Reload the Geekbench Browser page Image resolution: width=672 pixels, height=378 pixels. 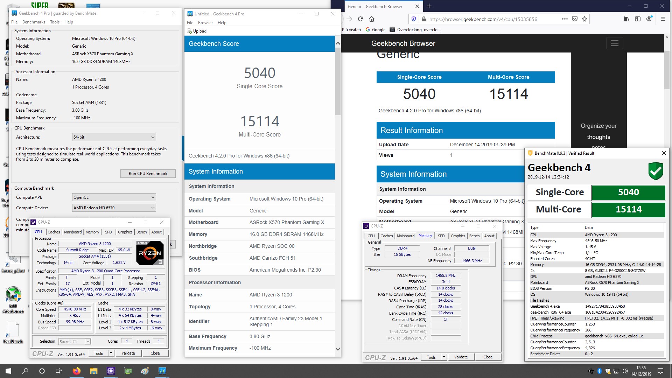point(360,19)
